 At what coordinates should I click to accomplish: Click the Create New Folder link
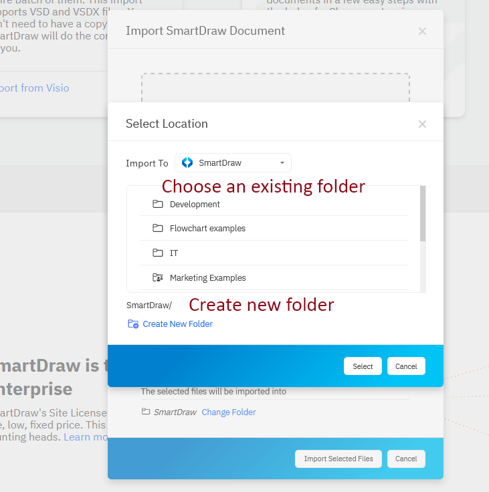177,324
